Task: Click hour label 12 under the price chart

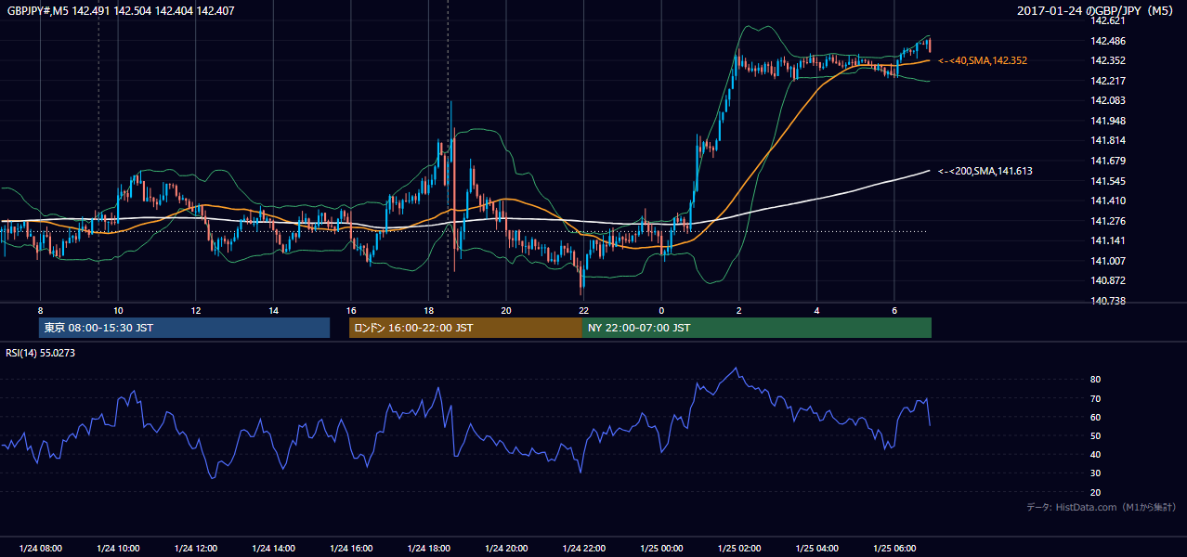Action: 196,310
